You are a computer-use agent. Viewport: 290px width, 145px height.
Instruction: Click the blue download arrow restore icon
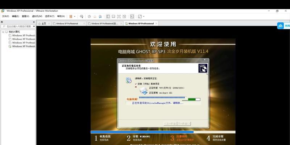pyautogui.click(x=144, y=91)
